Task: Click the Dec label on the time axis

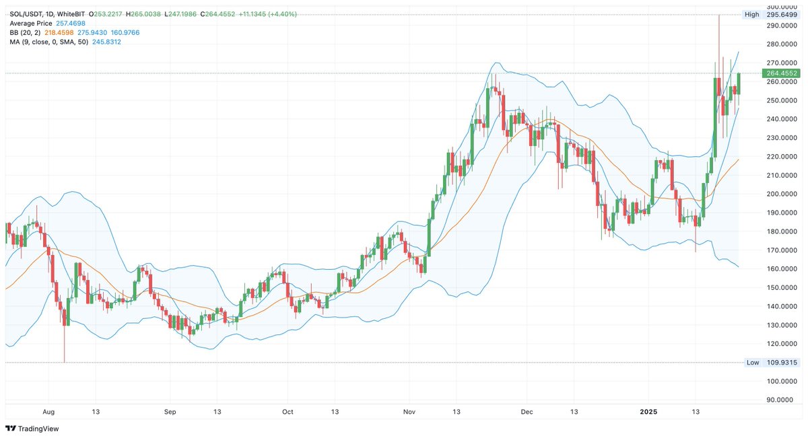Action: (526, 411)
